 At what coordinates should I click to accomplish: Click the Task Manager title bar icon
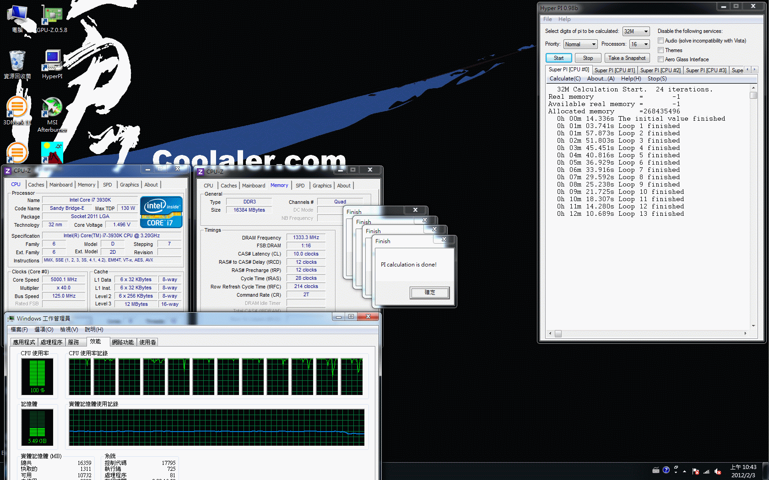click(x=11, y=319)
